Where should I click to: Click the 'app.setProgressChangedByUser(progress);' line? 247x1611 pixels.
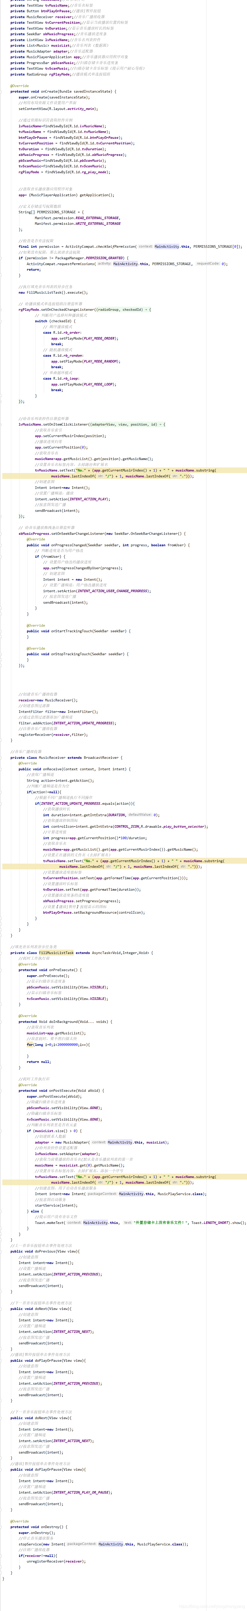click(x=83, y=568)
